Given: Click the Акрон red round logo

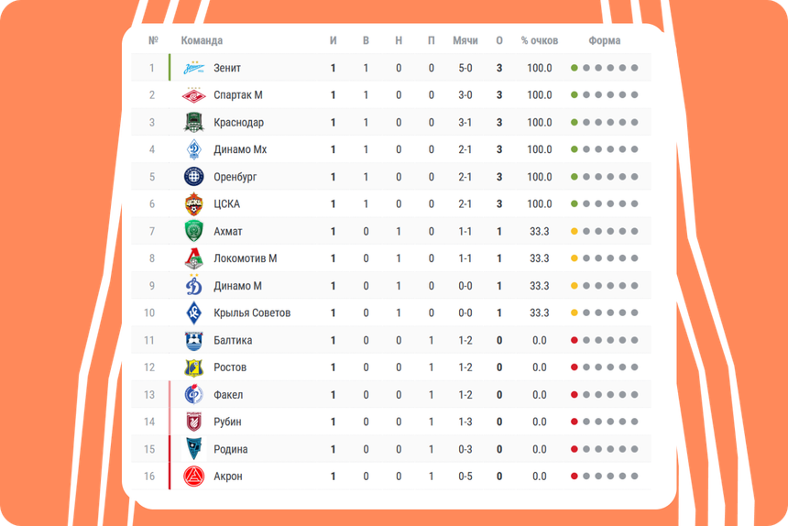Looking at the screenshot, I should coord(193,477).
